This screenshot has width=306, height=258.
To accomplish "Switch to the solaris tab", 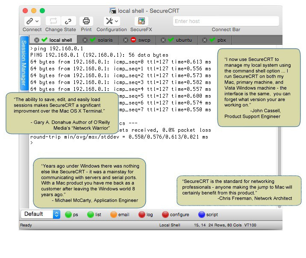I will point(105,40).
